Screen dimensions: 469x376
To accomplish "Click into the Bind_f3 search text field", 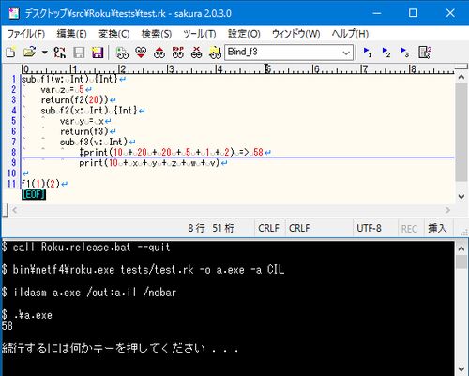I will pyautogui.click(x=283, y=53).
